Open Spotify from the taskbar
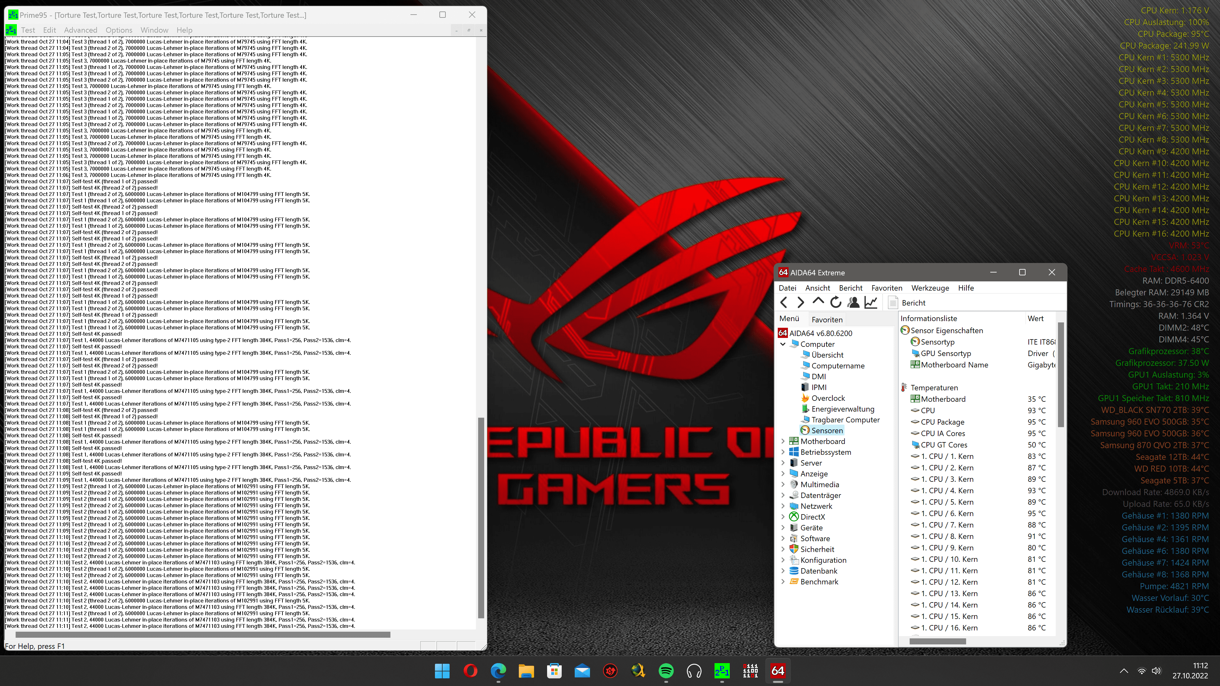The height and width of the screenshot is (686, 1220). (x=666, y=671)
